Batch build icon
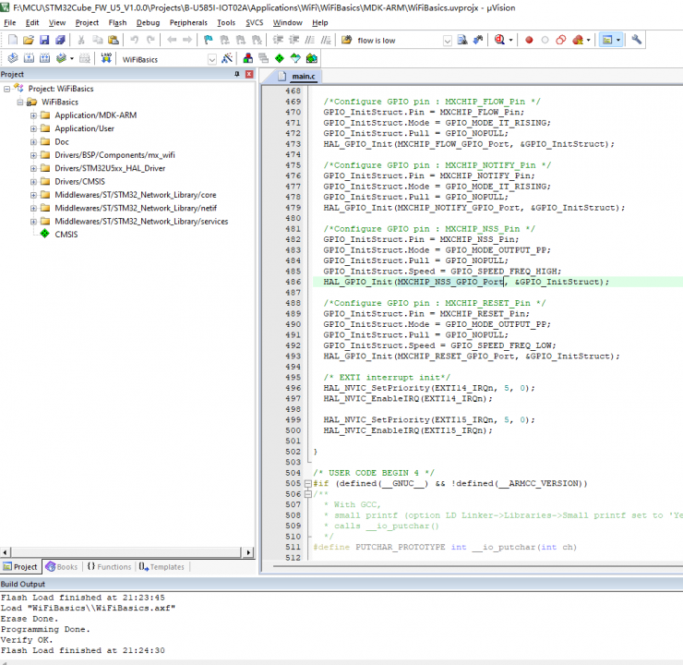This screenshot has height=665, width=683. pos(62,58)
